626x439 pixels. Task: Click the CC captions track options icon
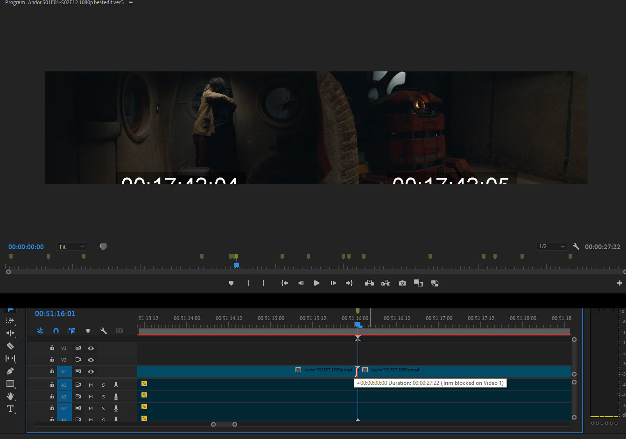[120, 331]
